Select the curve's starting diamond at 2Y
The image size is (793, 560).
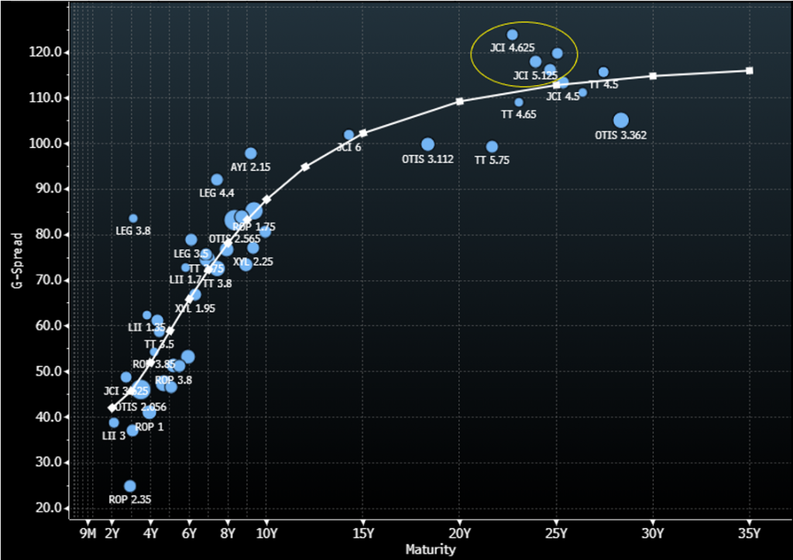pyautogui.click(x=112, y=407)
